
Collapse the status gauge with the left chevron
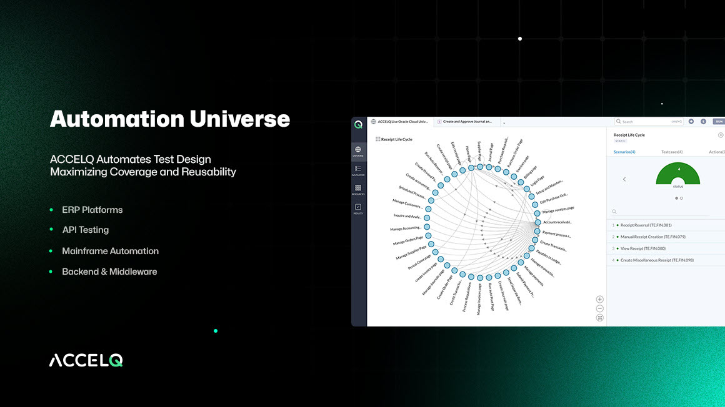point(624,179)
